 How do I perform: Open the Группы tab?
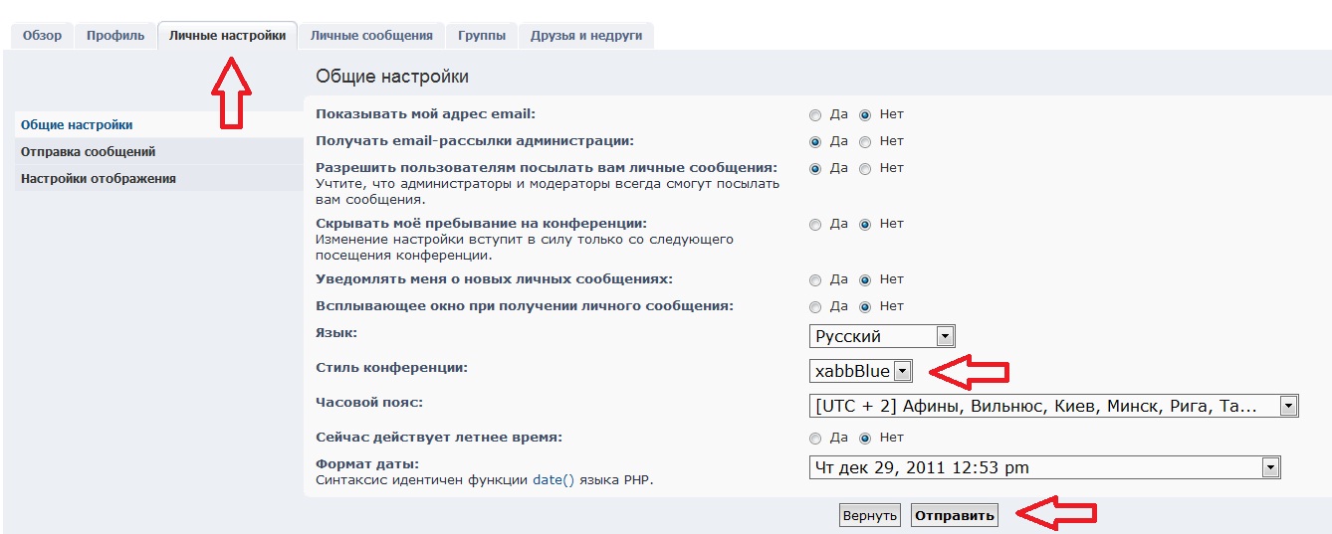(482, 36)
